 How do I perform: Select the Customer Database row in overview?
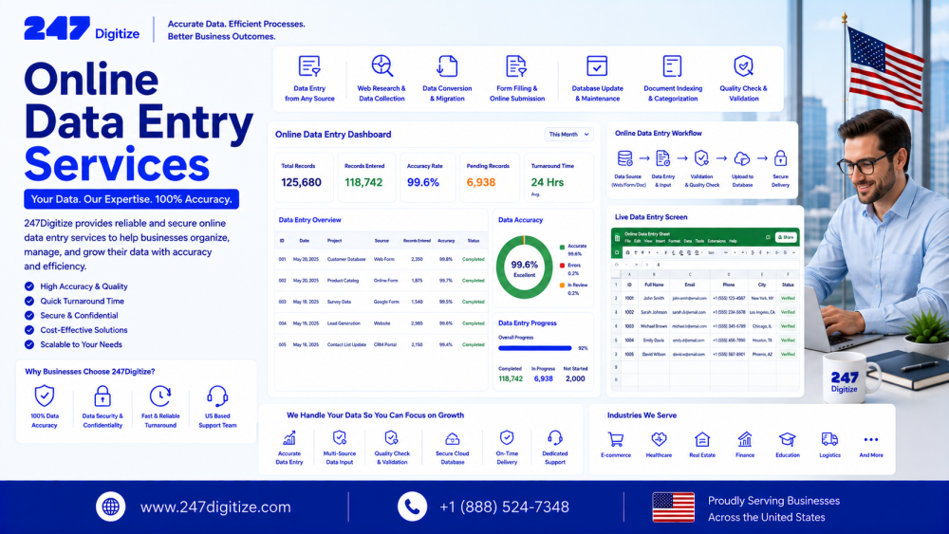pos(381,259)
